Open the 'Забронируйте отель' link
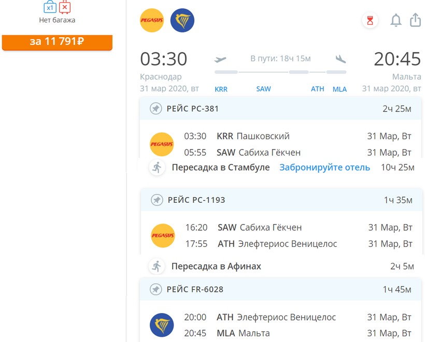This screenshot has height=342, width=425. pyautogui.click(x=324, y=167)
